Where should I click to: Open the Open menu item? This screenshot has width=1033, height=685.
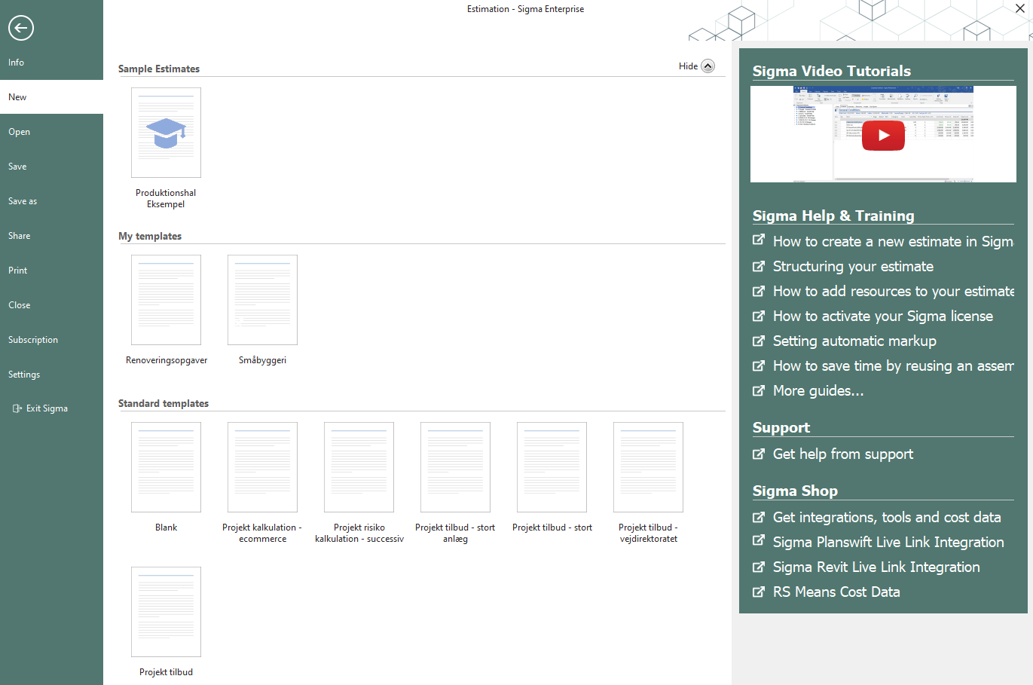[x=51, y=132]
